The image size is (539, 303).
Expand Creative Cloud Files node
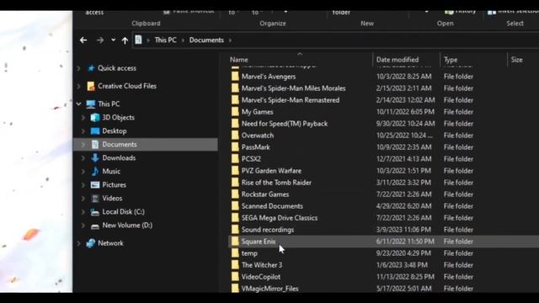(x=78, y=86)
